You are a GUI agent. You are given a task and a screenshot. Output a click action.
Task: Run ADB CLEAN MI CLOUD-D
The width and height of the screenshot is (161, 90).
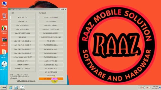coord(23,53)
